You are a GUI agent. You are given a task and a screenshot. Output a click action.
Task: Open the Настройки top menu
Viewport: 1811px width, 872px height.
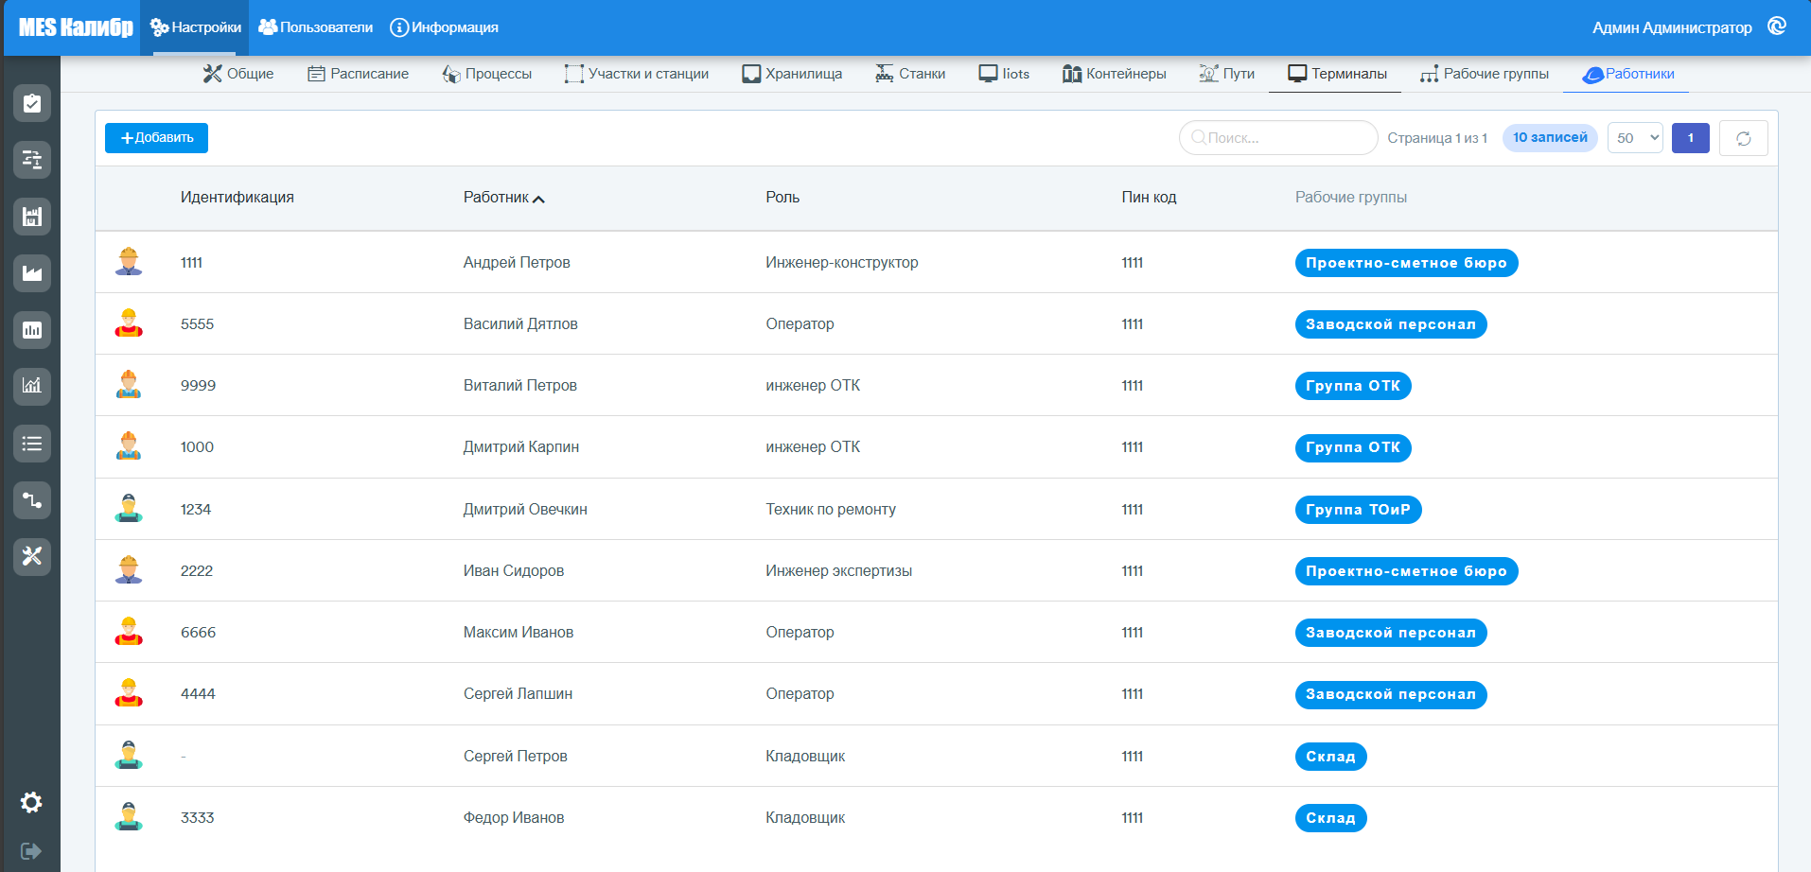pyautogui.click(x=195, y=27)
